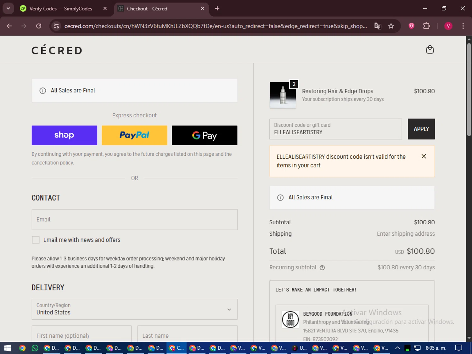Click the info icon above Subtotal

[x=280, y=198]
